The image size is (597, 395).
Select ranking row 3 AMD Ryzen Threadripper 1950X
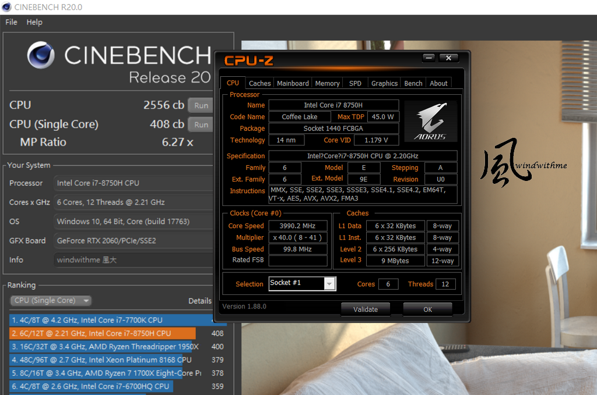tap(117, 347)
